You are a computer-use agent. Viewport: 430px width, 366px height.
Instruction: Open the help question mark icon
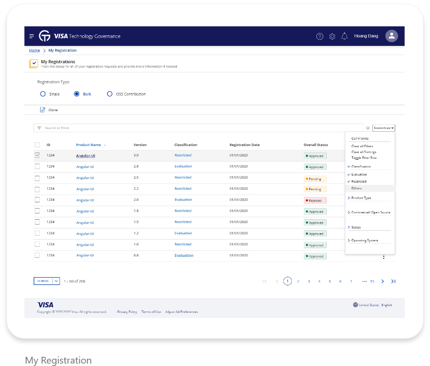(x=319, y=36)
